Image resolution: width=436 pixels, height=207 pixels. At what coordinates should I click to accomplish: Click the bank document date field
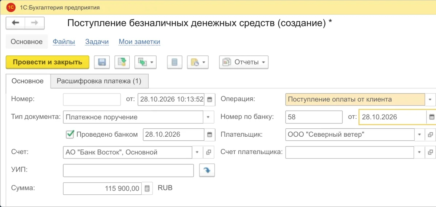pos(392,117)
